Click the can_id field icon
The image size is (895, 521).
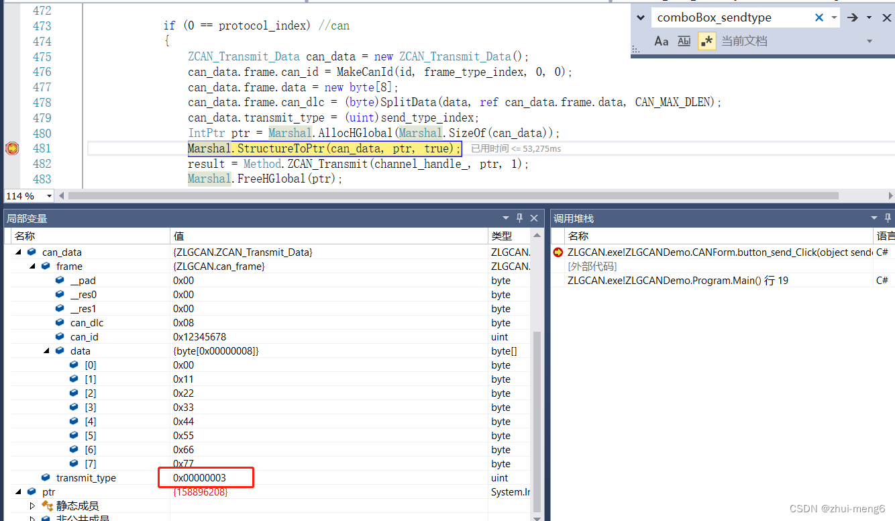[x=60, y=337]
